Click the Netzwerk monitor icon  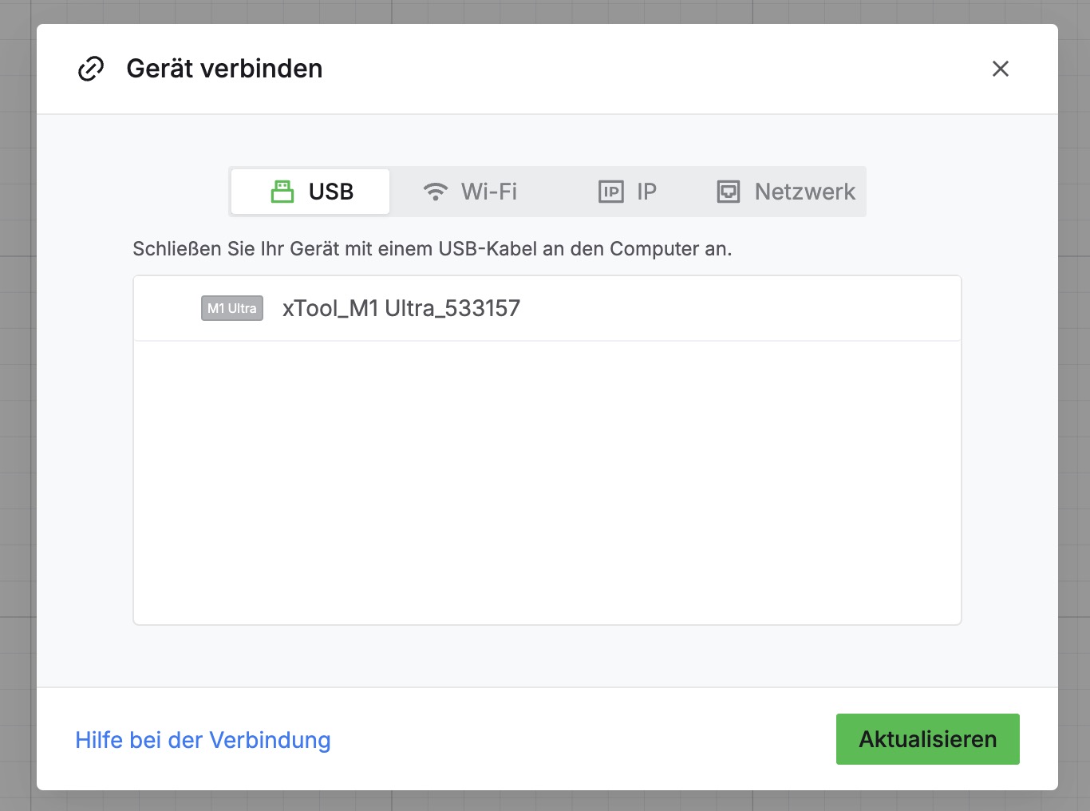(728, 192)
